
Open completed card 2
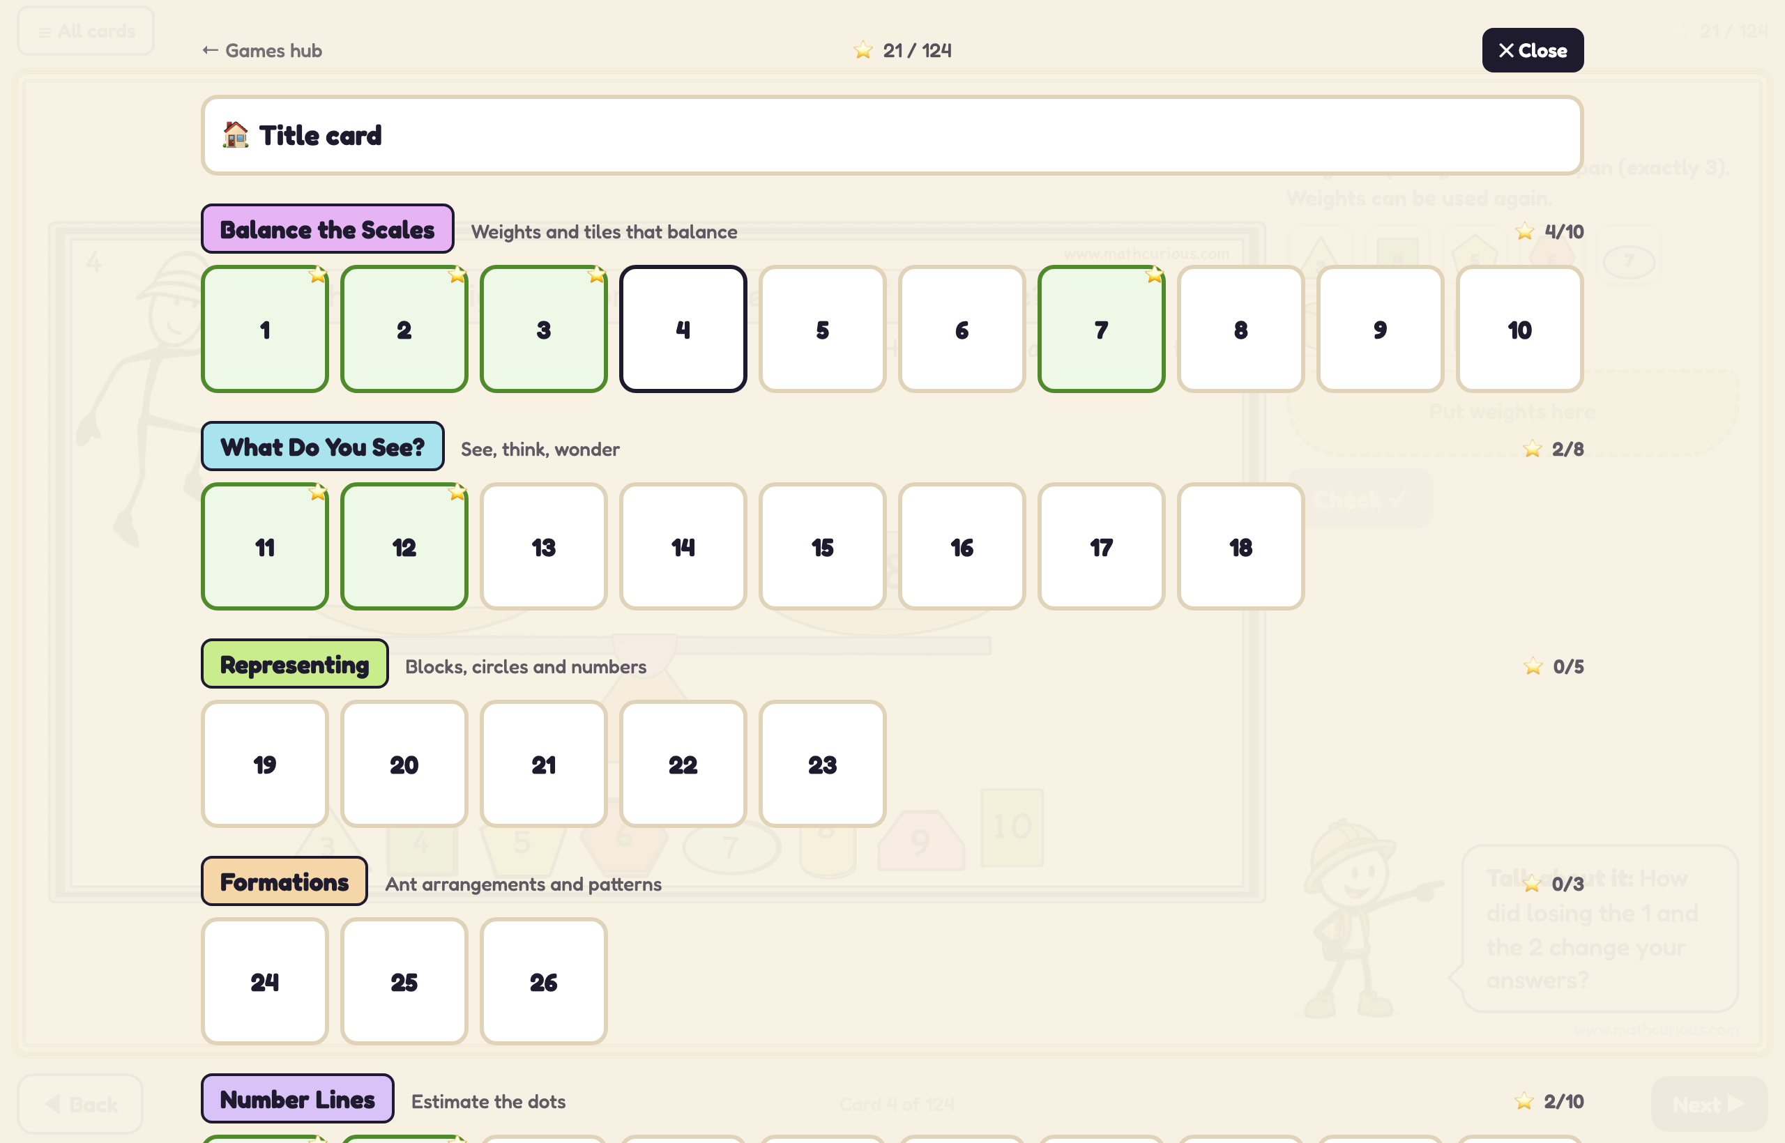404,330
